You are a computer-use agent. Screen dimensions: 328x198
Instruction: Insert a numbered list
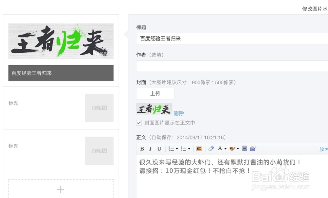click(x=171, y=149)
